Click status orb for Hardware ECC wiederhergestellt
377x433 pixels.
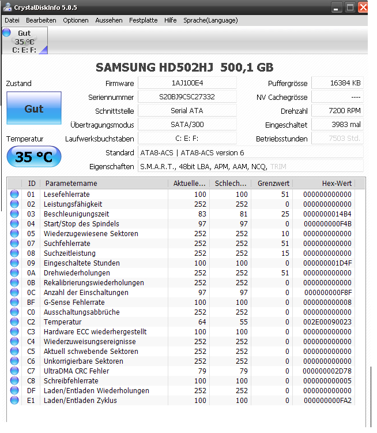pos(14,331)
